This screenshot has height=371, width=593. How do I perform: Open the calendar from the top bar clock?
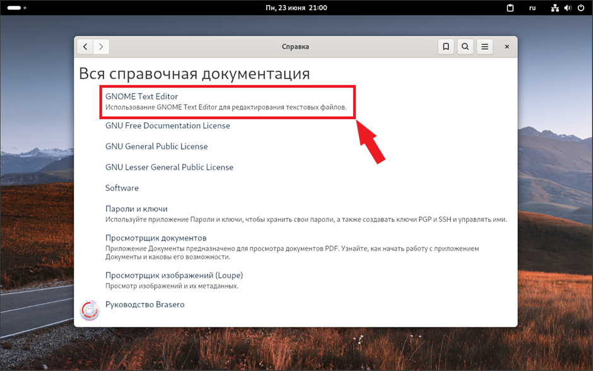[296, 8]
